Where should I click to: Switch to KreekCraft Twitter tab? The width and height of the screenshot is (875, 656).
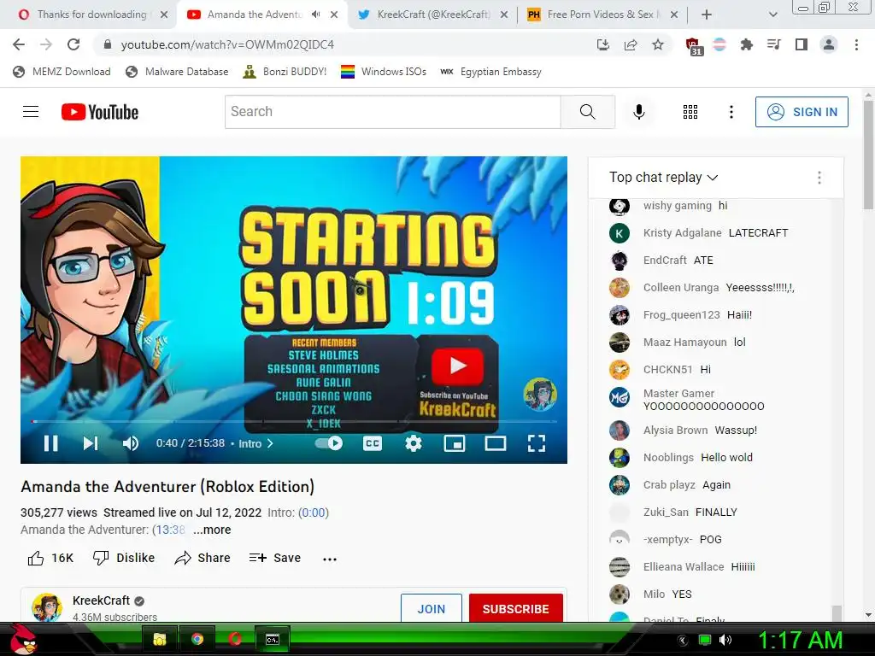click(x=433, y=15)
